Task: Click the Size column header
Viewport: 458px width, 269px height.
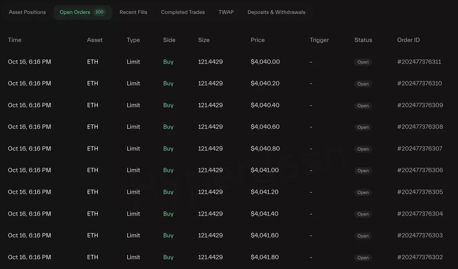Action: coord(204,40)
